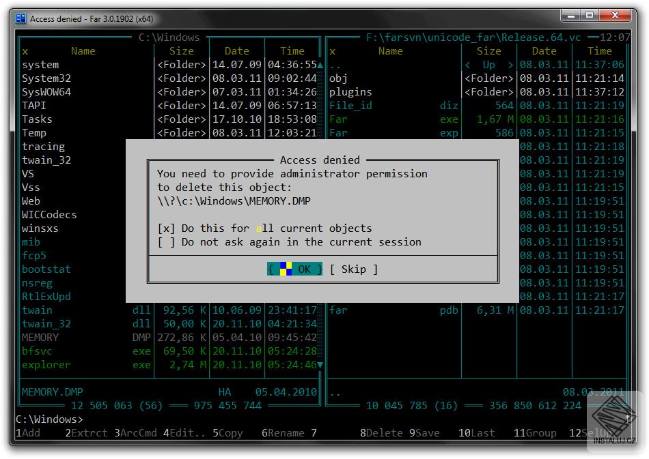This screenshot has height=459, width=649.
Task: Select the plugins folder in right panel
Action: point(476,92)
